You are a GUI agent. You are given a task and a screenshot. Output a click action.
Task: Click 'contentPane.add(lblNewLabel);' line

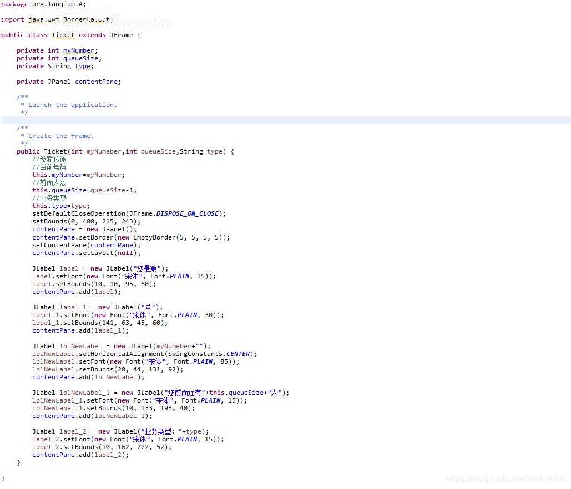88,378
